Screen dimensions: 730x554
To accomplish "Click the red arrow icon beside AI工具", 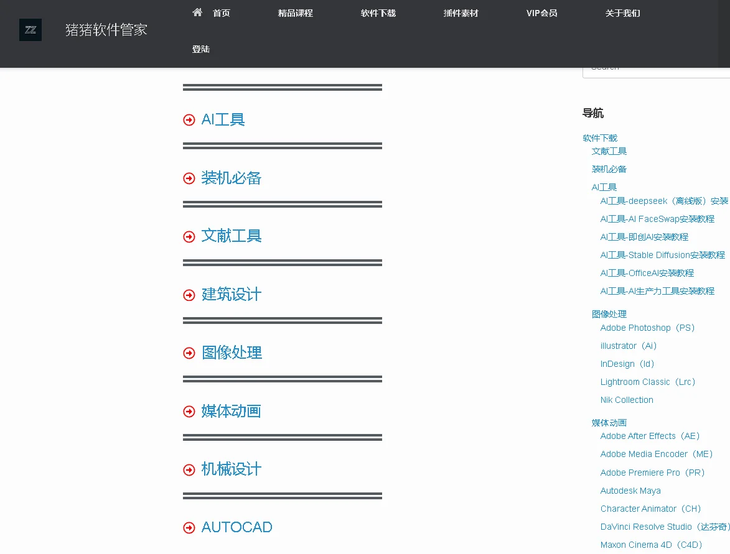I will (x=189, y=120).
